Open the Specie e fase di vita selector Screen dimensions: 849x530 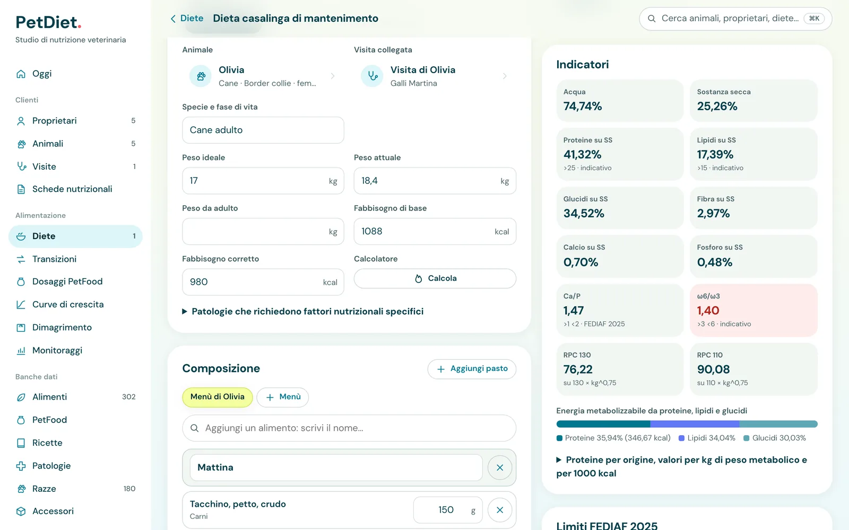tap(263, 130)
